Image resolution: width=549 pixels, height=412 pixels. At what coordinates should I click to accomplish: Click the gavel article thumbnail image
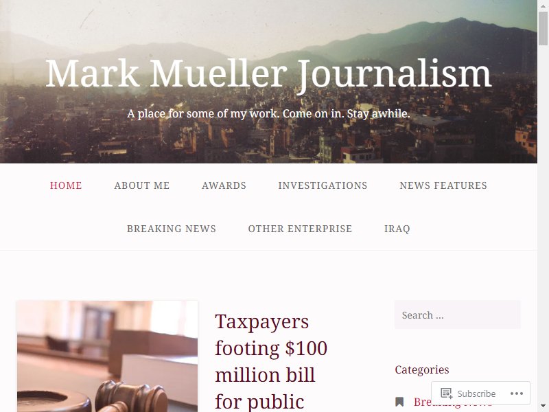click(107, 356)
